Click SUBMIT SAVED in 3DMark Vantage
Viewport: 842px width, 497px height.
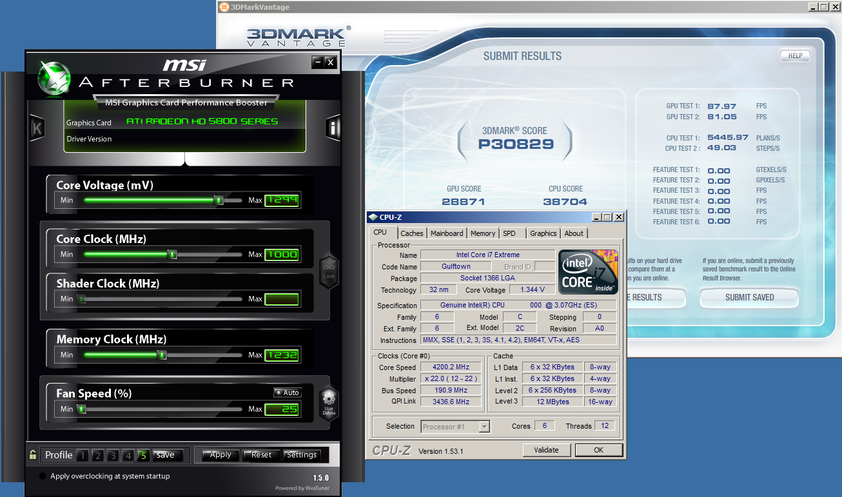(x=749, y=297)
